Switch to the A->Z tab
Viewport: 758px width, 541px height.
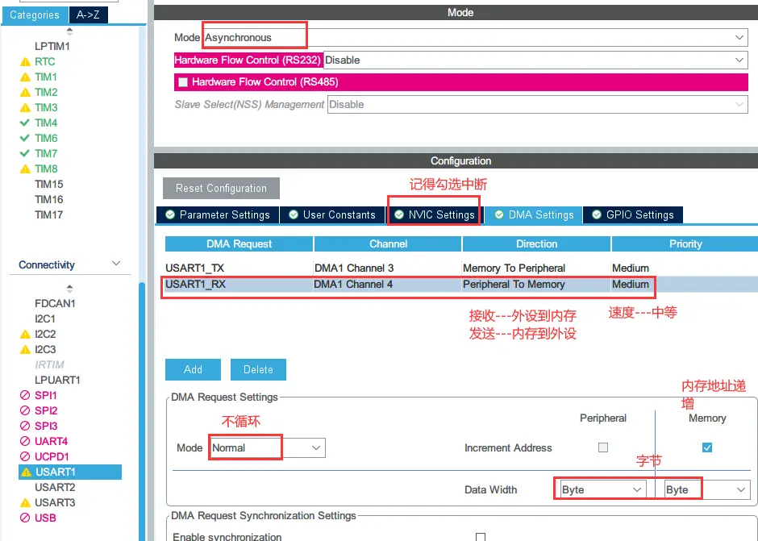[88, 15]
